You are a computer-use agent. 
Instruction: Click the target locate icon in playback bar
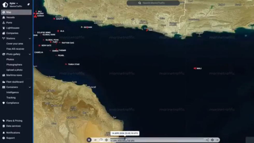point(106,140)
